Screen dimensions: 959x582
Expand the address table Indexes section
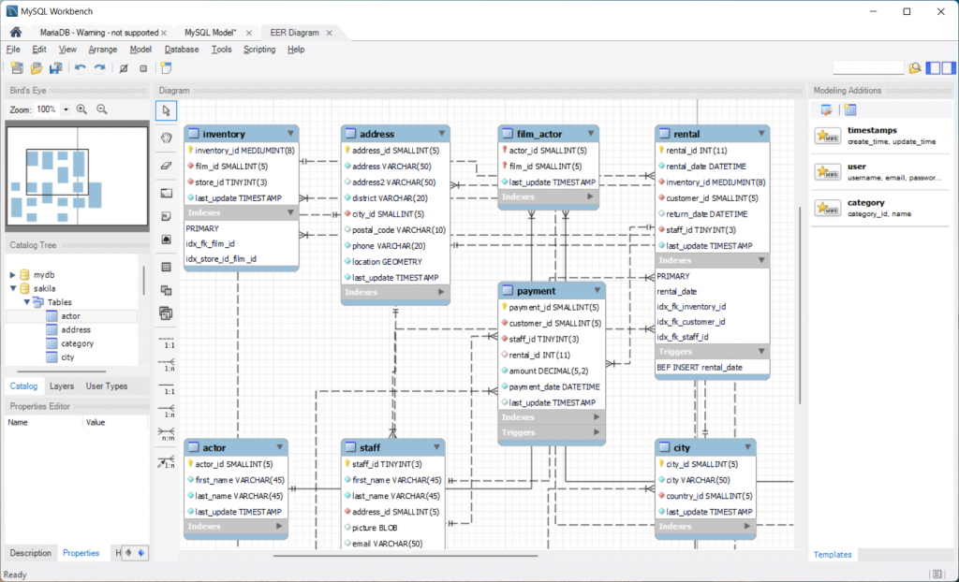441,292
